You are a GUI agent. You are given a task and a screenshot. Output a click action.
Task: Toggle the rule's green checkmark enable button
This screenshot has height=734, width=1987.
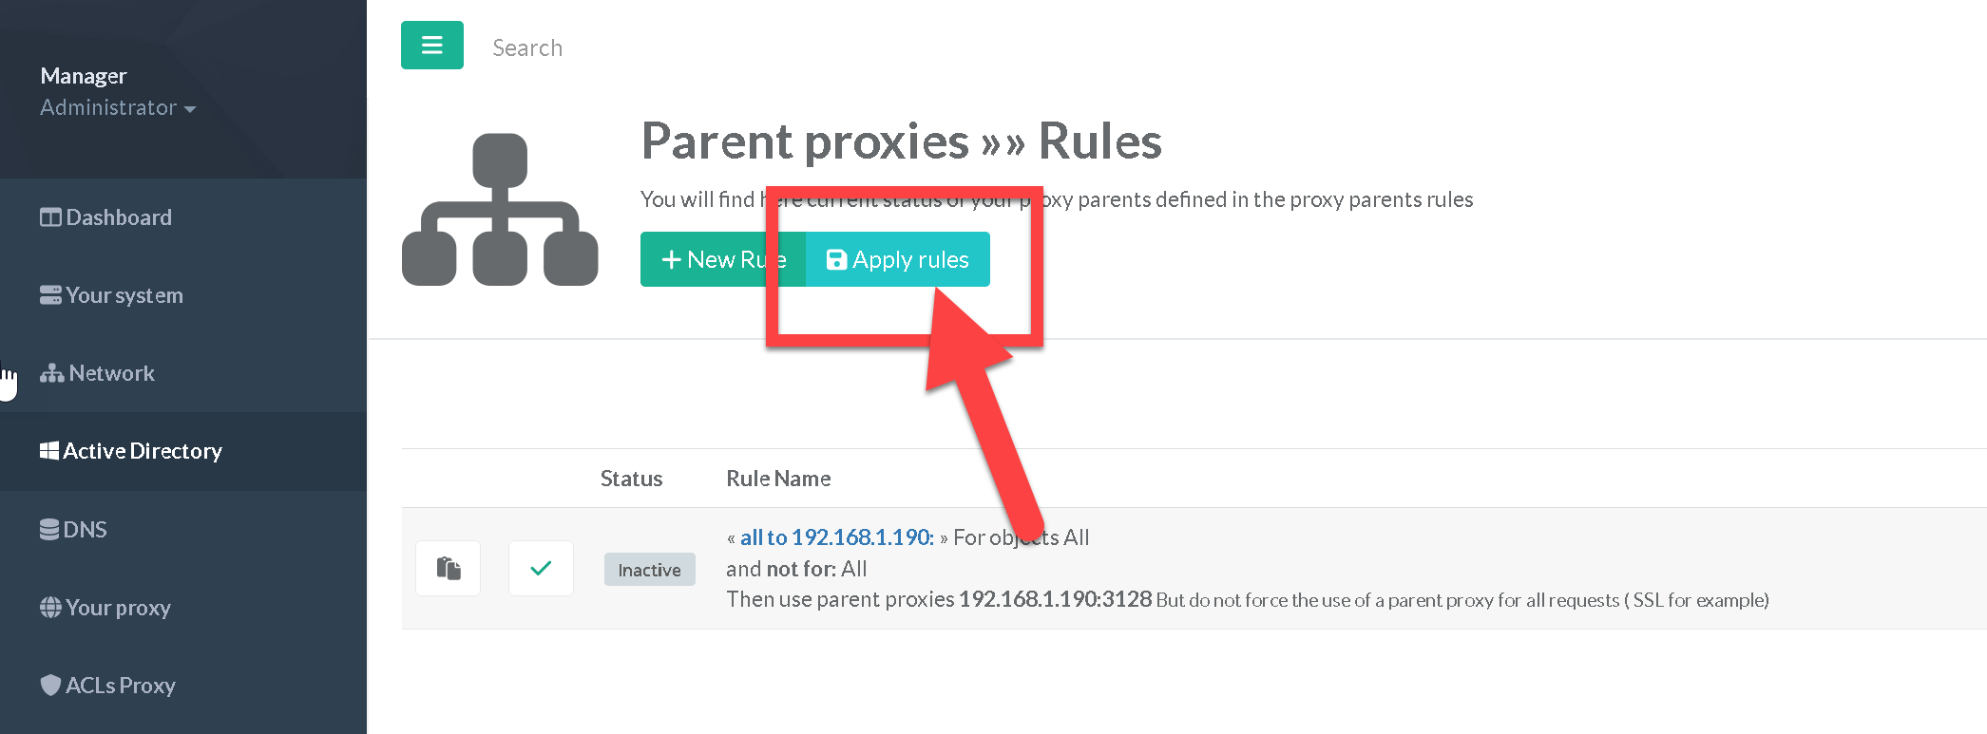541,568
